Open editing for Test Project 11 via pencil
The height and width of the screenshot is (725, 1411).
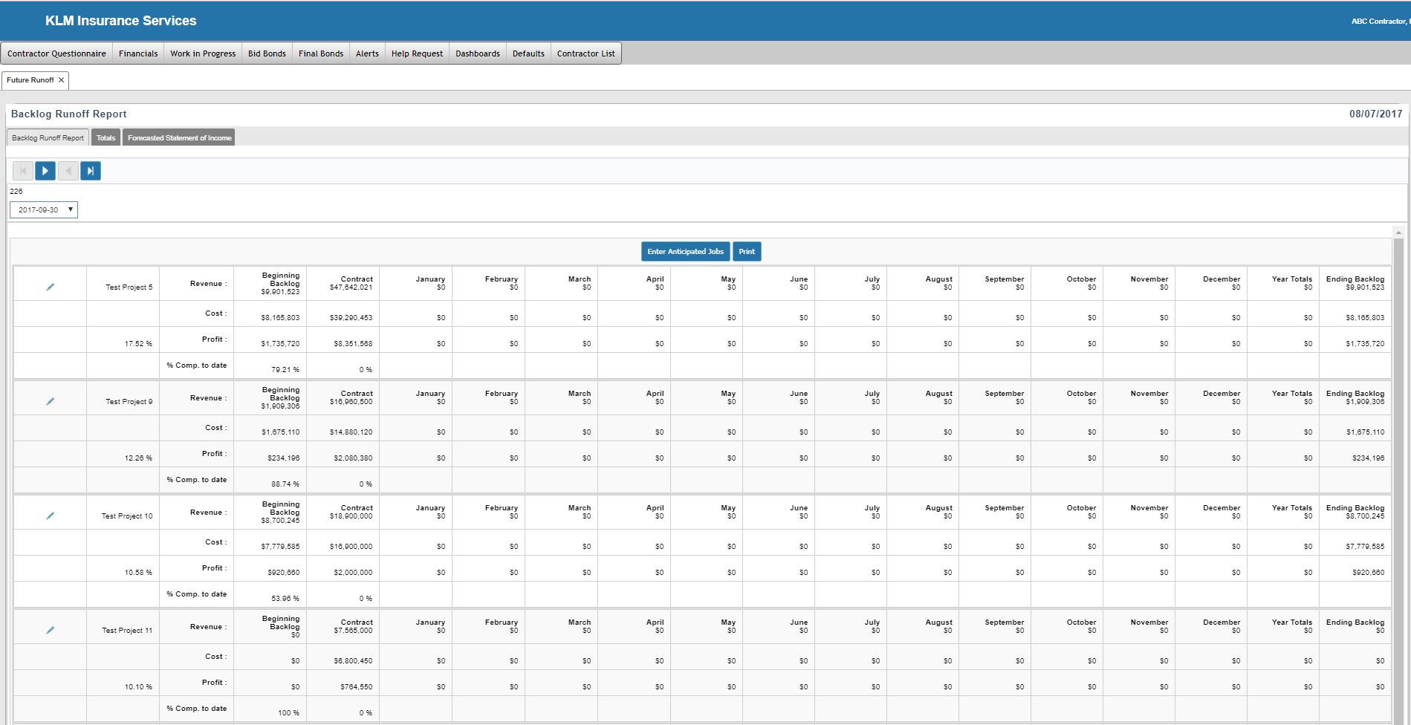pos(51,630)
